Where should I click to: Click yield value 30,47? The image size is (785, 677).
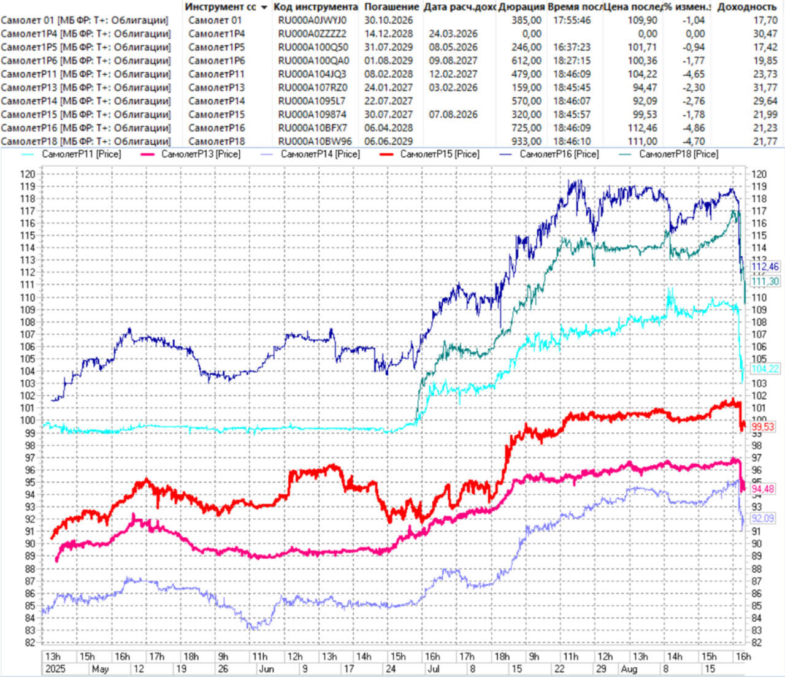pyautogui.click(x=765, y=34)
